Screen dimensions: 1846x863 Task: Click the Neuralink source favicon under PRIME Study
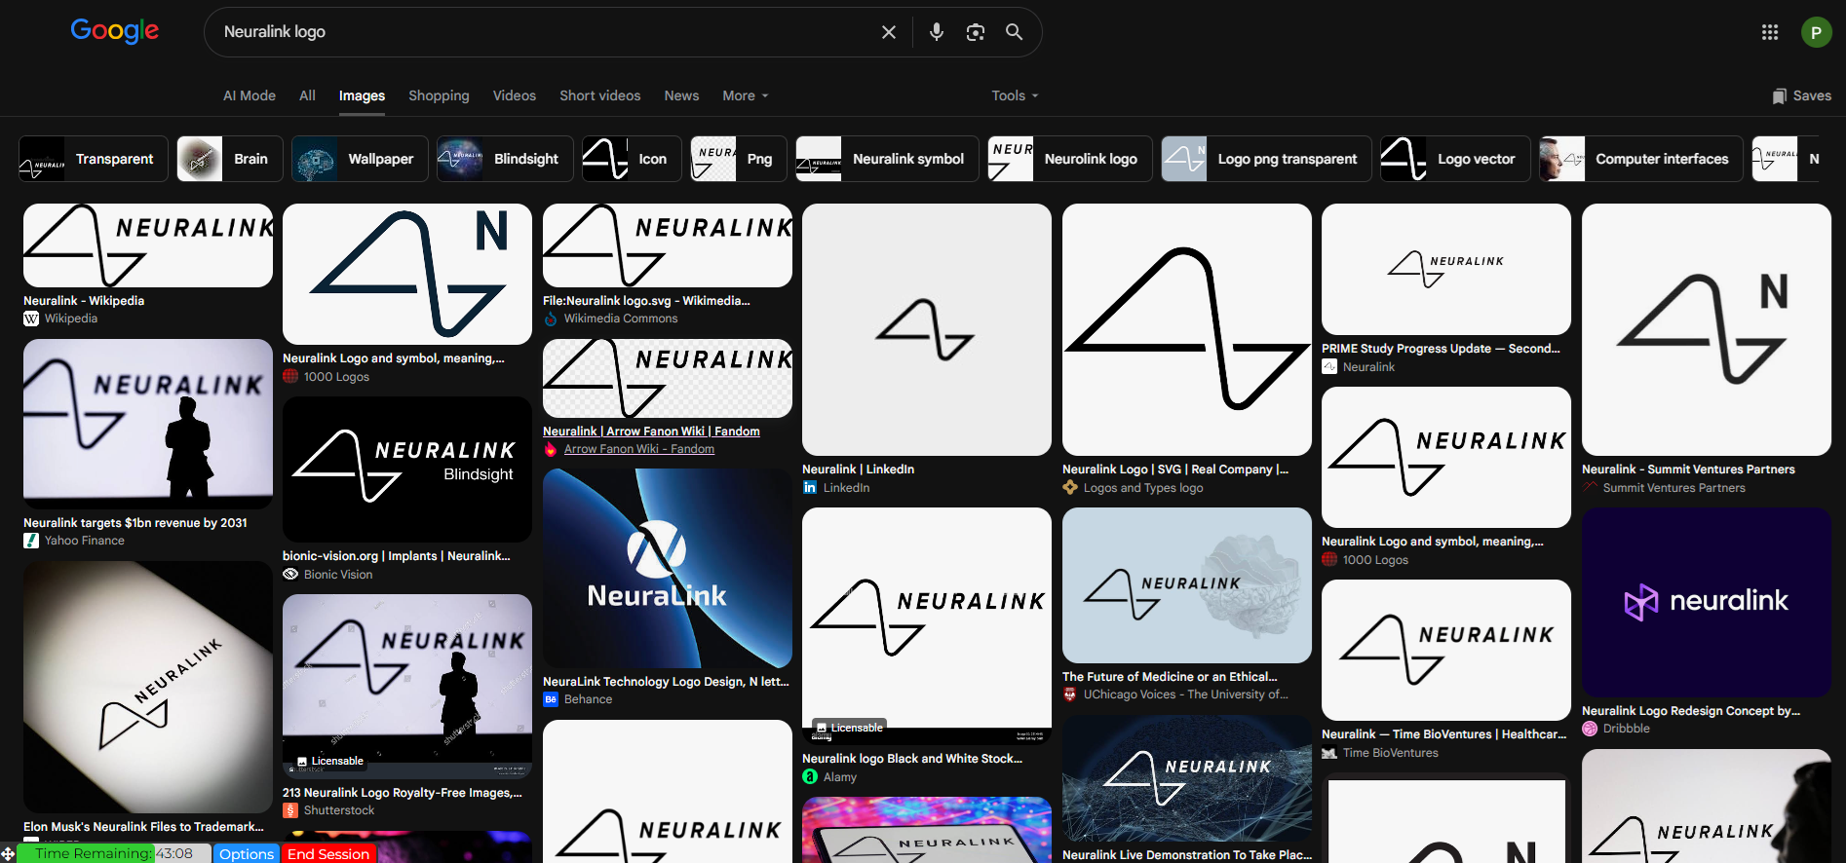(x=1329, y=367)
